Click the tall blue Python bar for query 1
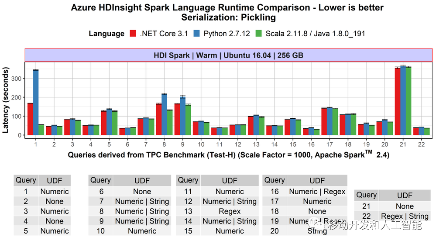Screen dimensions: 436x244 pyautogui.click(x=36, y=103)
